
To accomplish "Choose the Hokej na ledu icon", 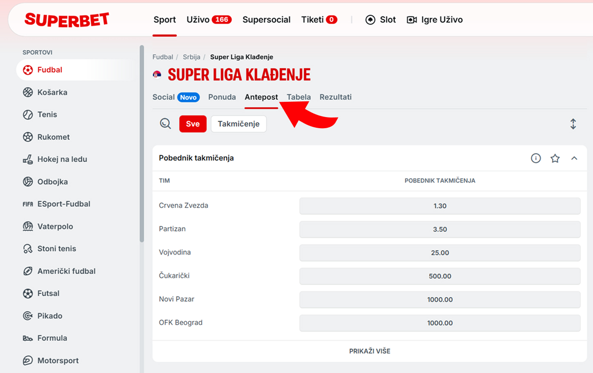I will (x=28, y=159).
